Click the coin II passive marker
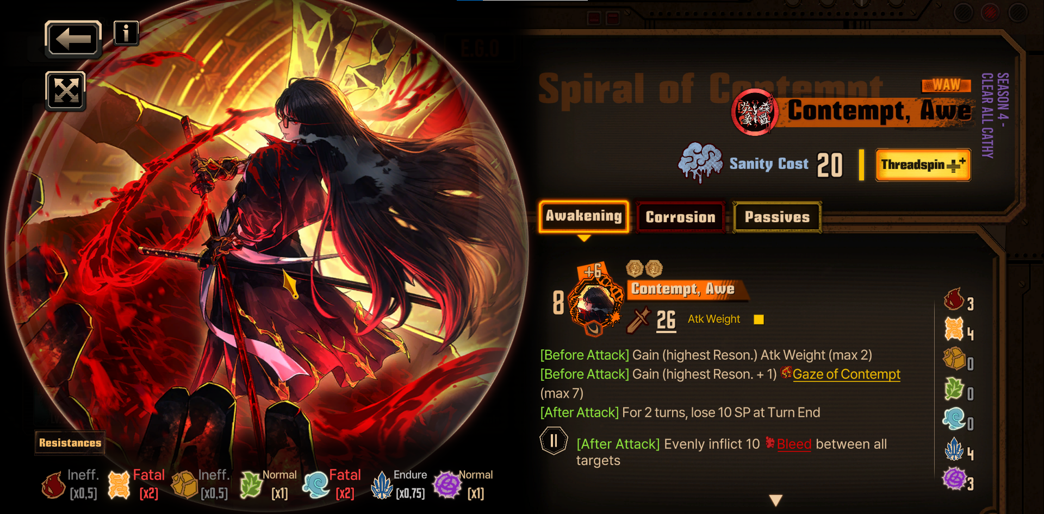This screenshot has width=1044, height=514. pyautogui.click(x=554, y=441)
